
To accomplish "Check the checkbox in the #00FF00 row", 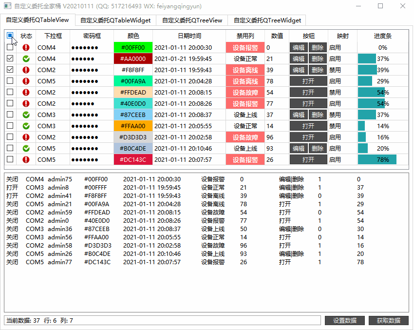I will click(10, 47).
